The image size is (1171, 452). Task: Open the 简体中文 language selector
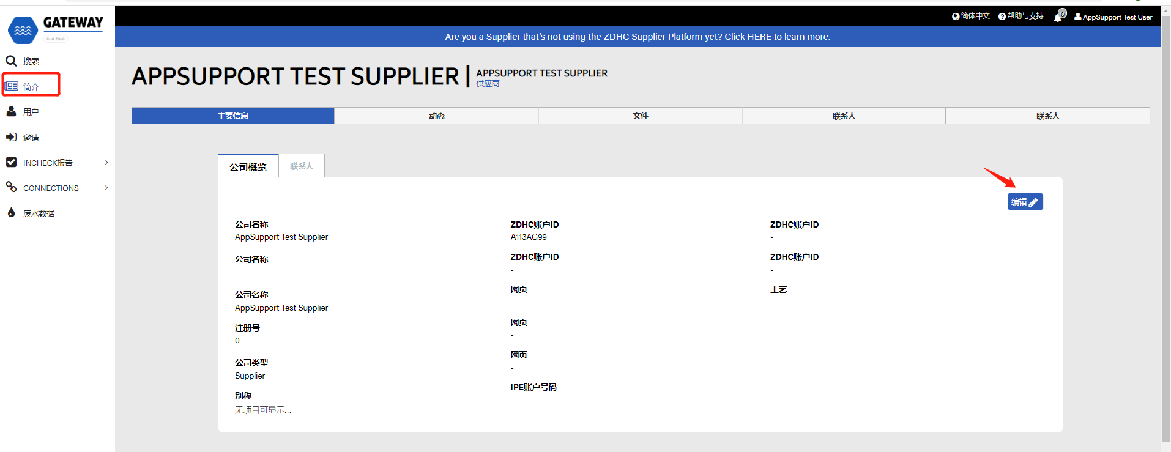tap(970, 17)
